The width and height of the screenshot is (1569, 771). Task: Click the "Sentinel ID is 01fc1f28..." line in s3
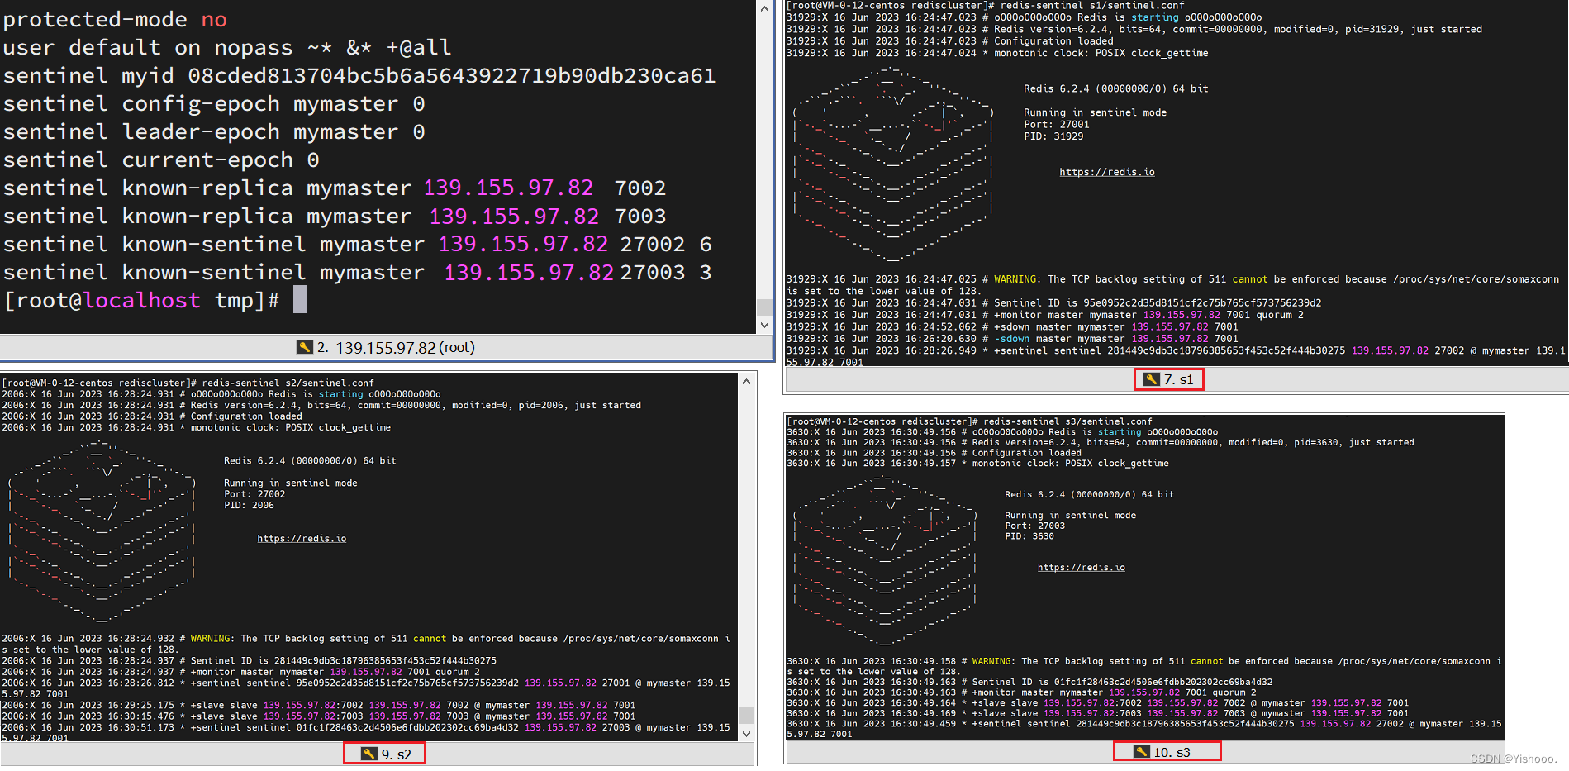(1029, 682)
